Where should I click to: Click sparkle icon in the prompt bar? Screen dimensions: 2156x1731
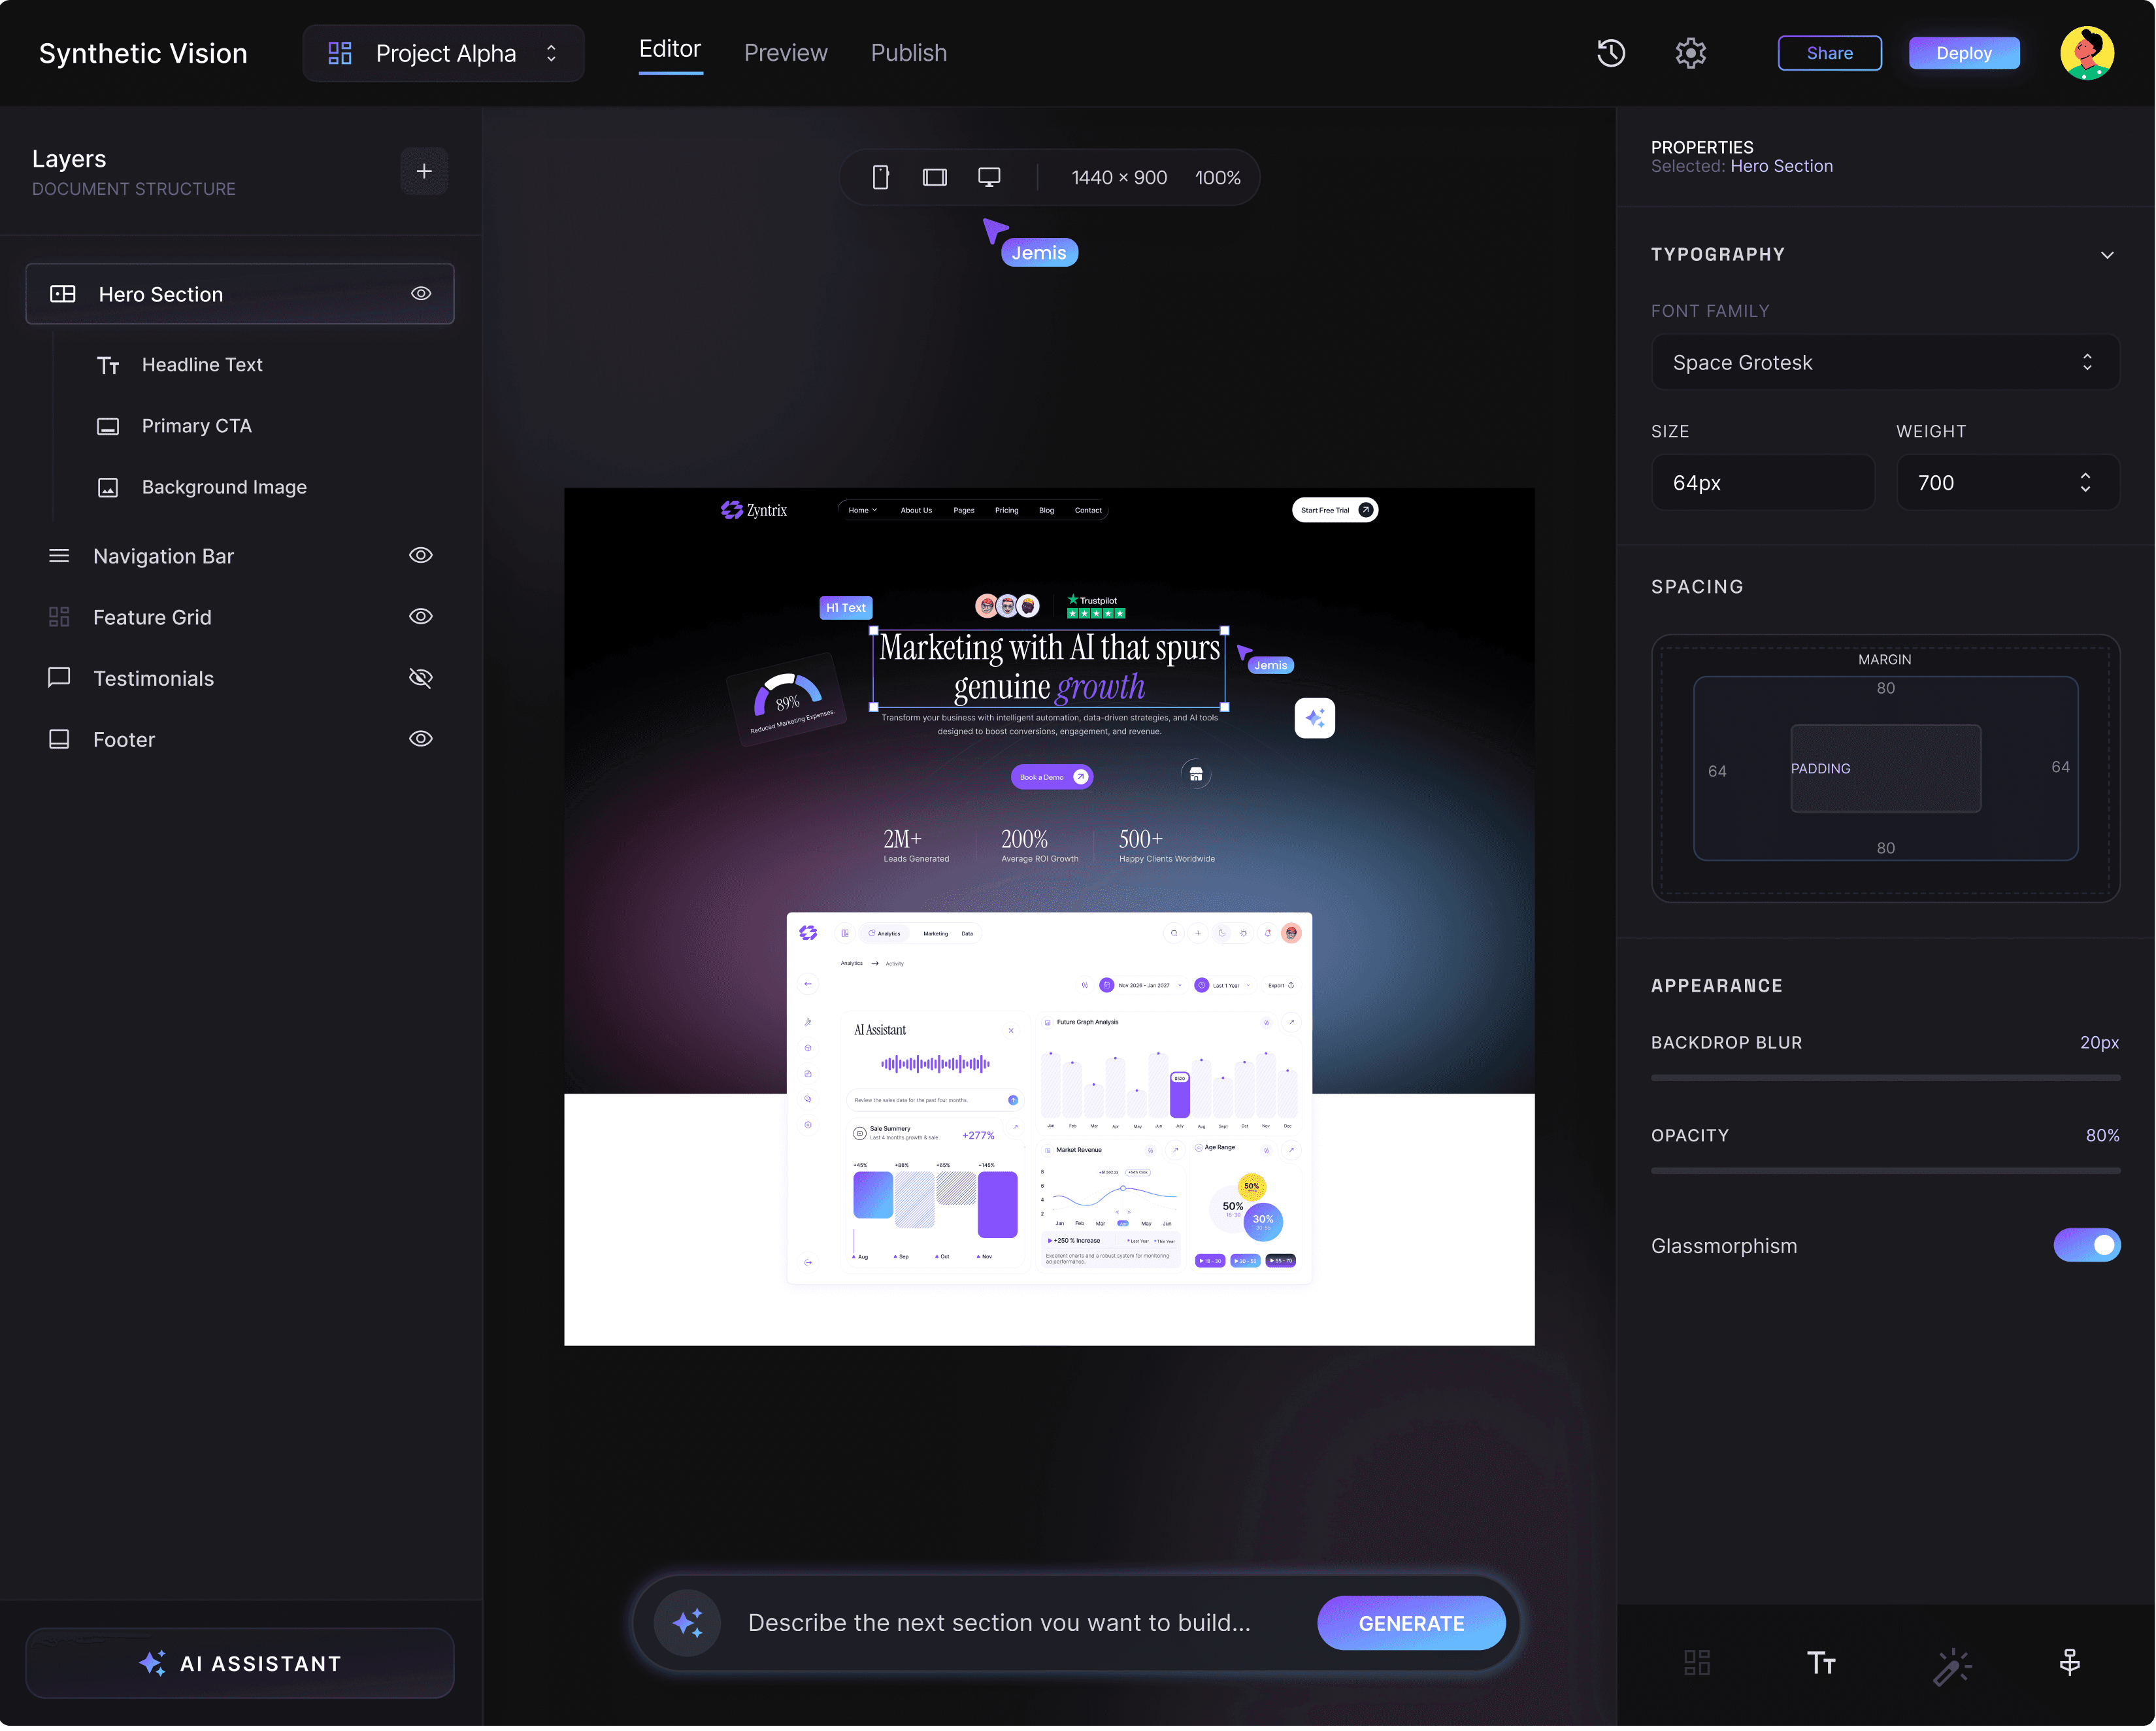(687, 1622)
